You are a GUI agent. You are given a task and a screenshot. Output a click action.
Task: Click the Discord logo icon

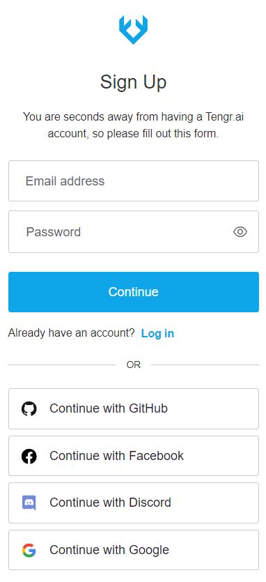29,503
